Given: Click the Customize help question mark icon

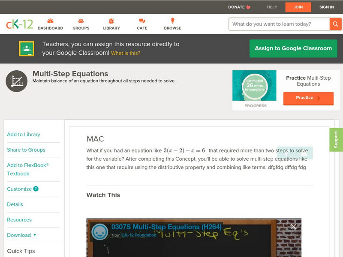Looking at the screenshot, I should point(36,189).
